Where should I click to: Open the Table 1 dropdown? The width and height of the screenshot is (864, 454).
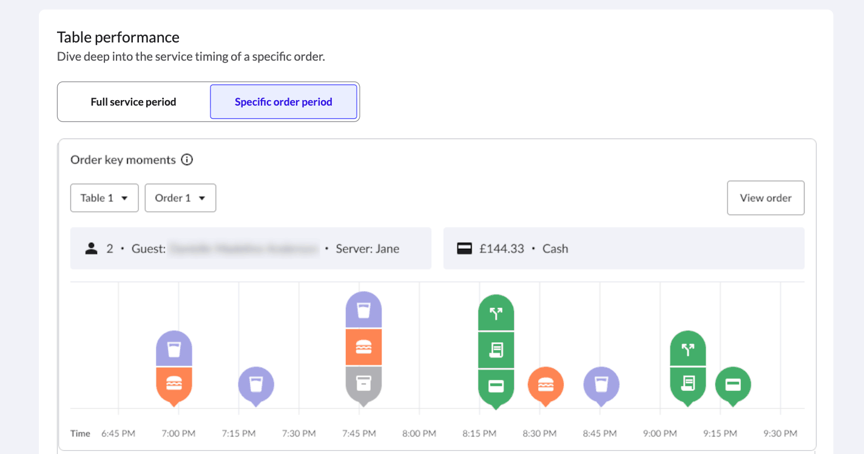click(104, 198)
